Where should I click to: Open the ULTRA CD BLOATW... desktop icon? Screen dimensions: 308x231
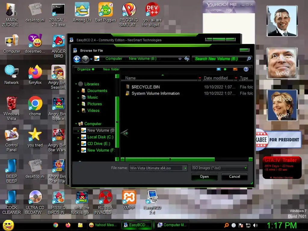click(x=35, y=202)
